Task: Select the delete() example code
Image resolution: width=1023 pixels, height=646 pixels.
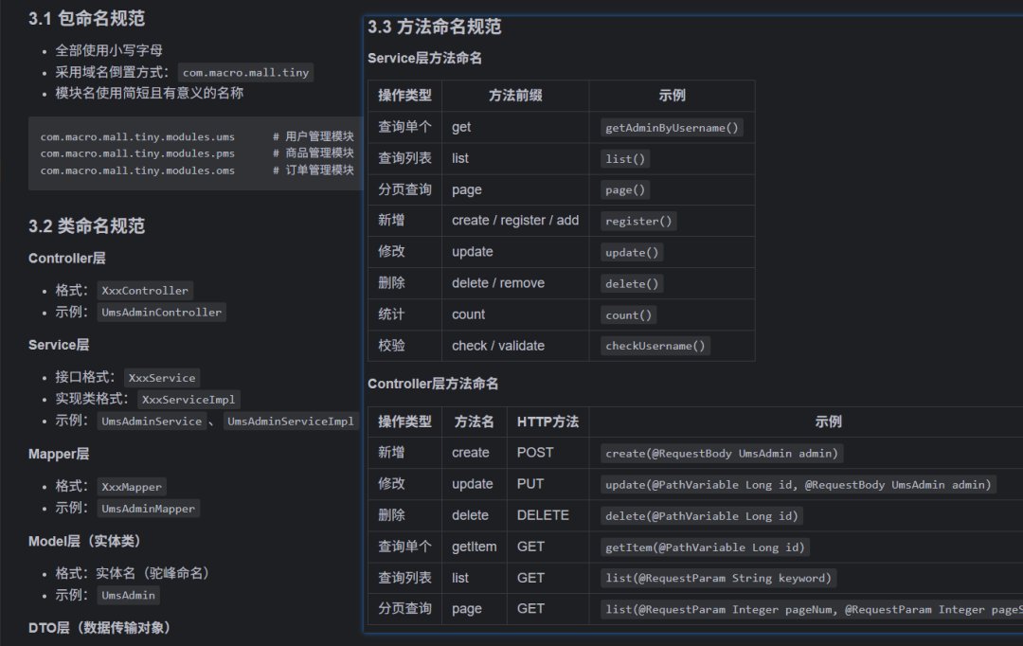Action: pos(632,284)
